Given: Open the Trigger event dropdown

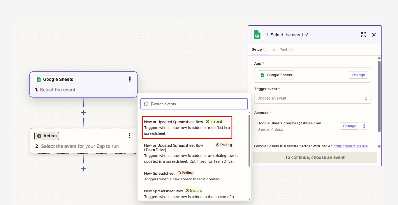Looking at the screenshot, I should pyautogui.click(x=312, y=98).
